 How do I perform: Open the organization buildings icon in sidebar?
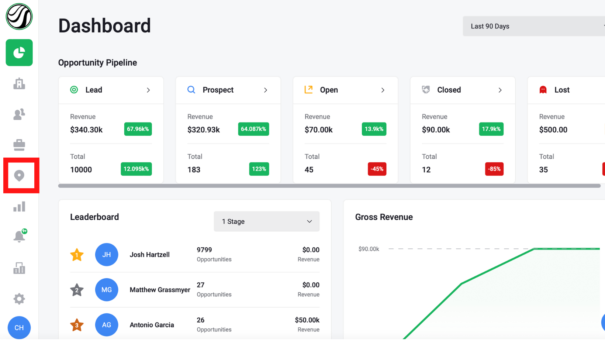(19, 268)
